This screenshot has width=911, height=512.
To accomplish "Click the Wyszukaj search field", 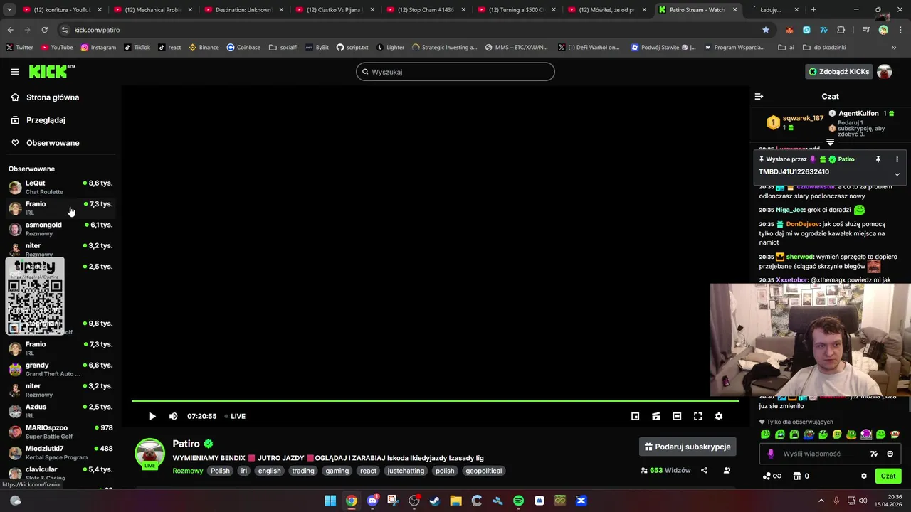I will click(x=455, y=72).
